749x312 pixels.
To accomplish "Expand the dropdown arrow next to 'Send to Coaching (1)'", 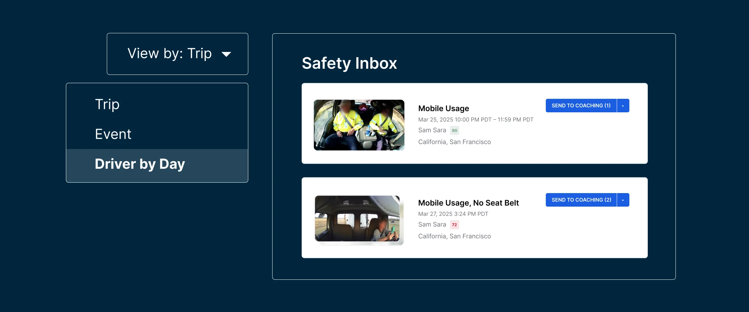I will [x=622, y=105].
